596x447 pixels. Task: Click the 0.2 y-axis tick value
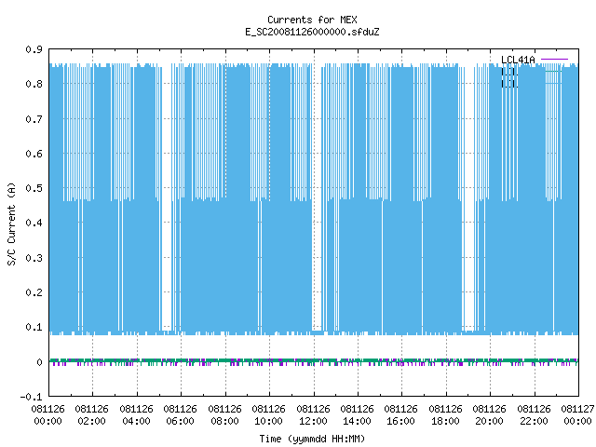34,292
